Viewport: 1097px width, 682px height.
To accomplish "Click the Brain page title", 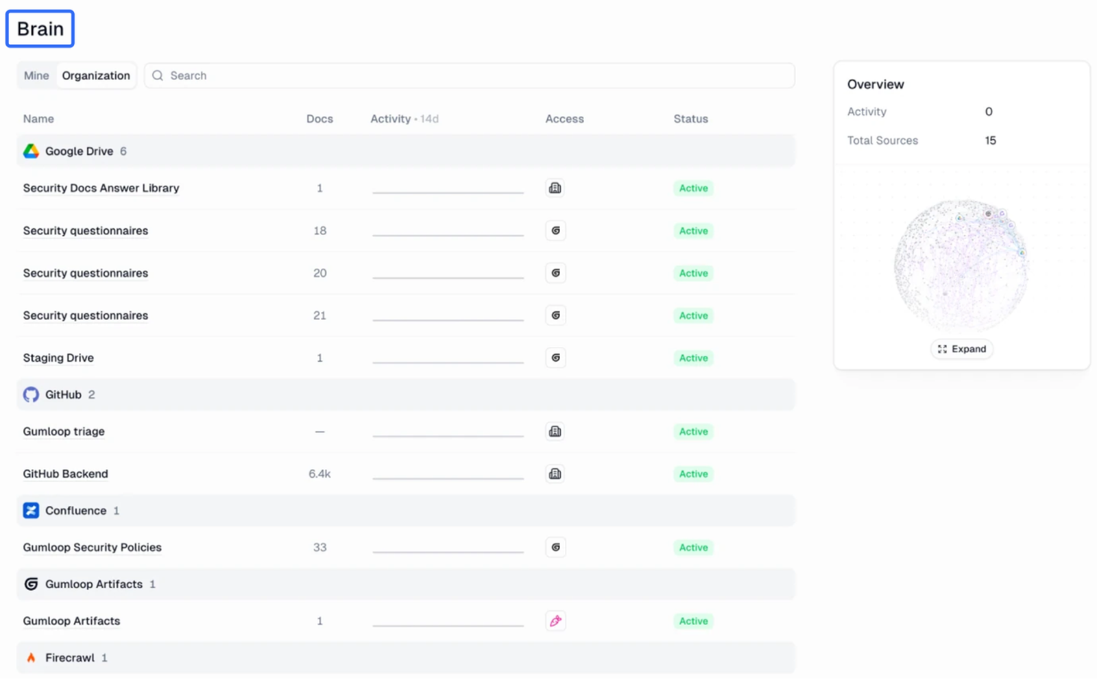I will [40, 29].
